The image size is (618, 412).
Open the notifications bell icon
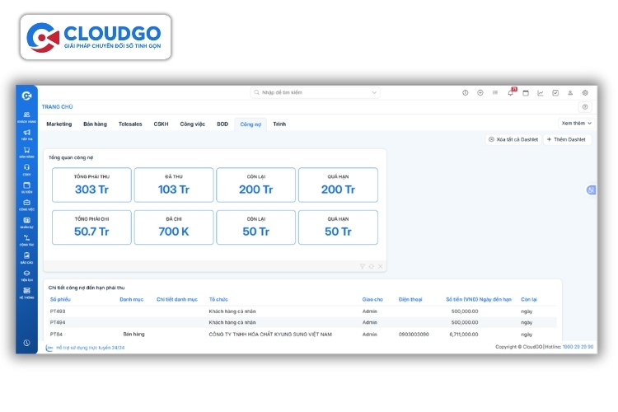(x=510, y=93)
